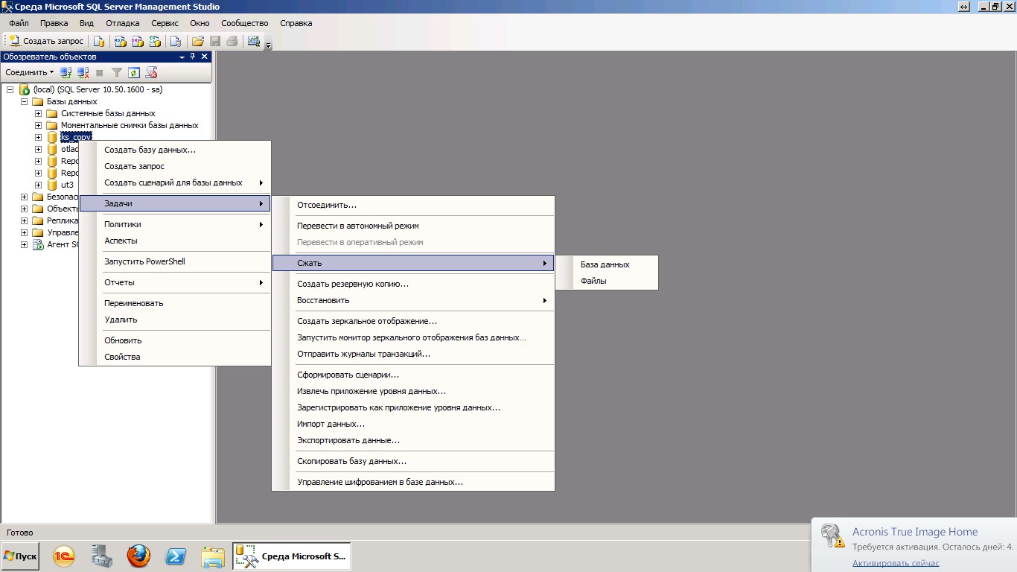This screenshot has height=572, width=1017.
Task: Select the (local) server node
Action: tap(97, 89)
